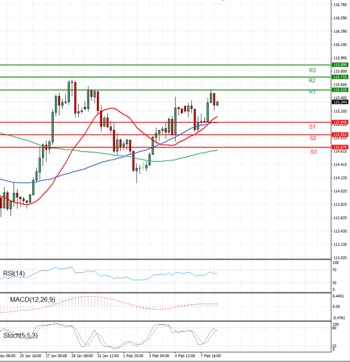
Task: Select the red 114.854 price tag
Action: pos(340,135)
